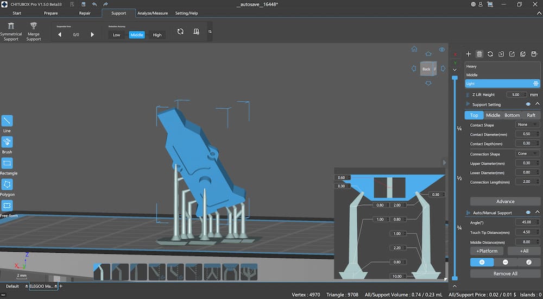The image size is (543, 299).
Task: Click the home view icon
Action: click(414, 49)
